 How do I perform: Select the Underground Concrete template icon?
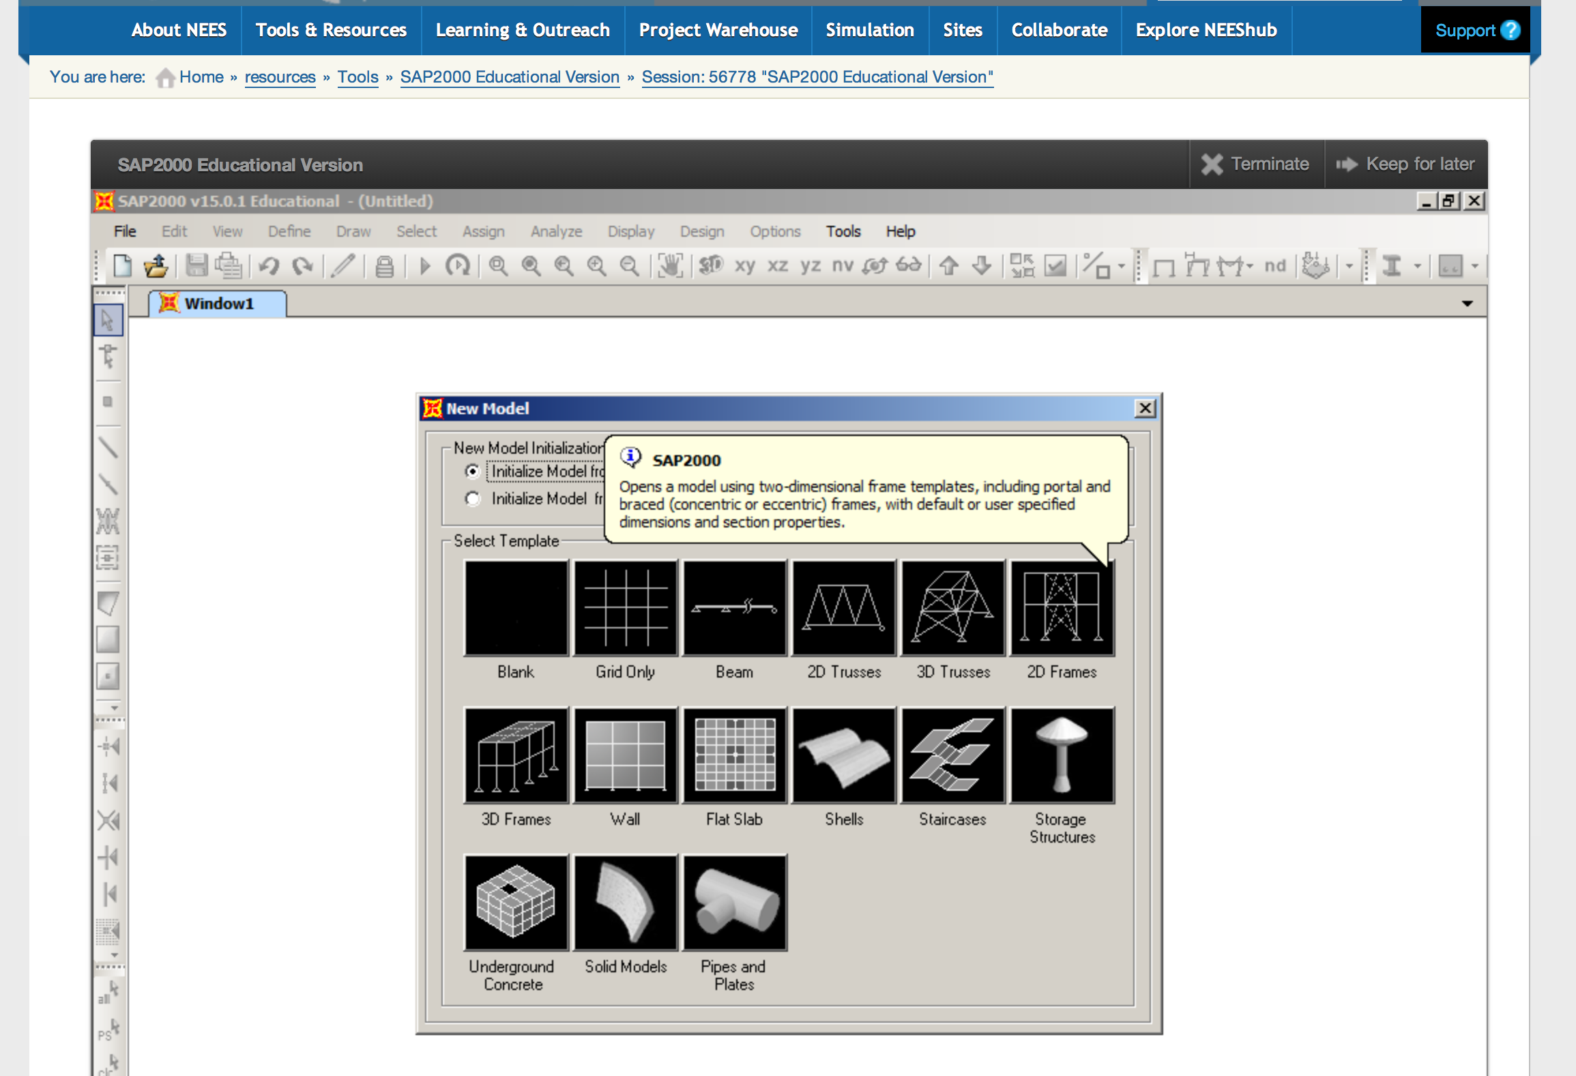tap(515, 903)
